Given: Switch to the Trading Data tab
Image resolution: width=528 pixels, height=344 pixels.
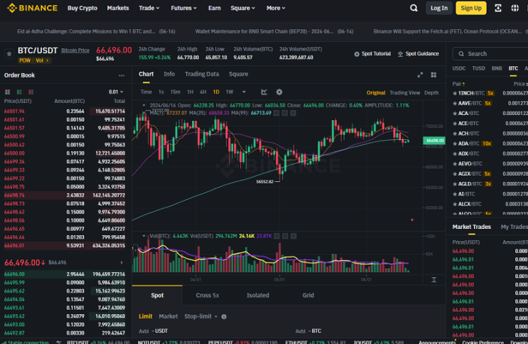Looking at the screenshot, I should (x=202, y=74).
